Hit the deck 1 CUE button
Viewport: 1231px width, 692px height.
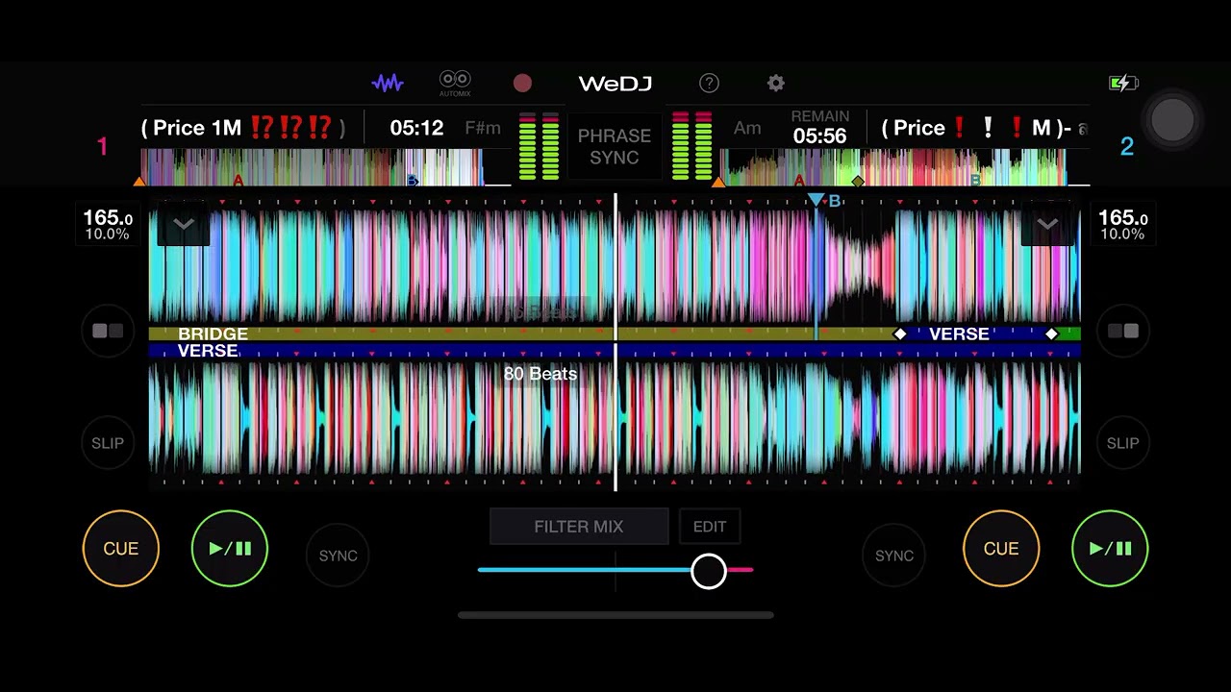tap(121, 549)
